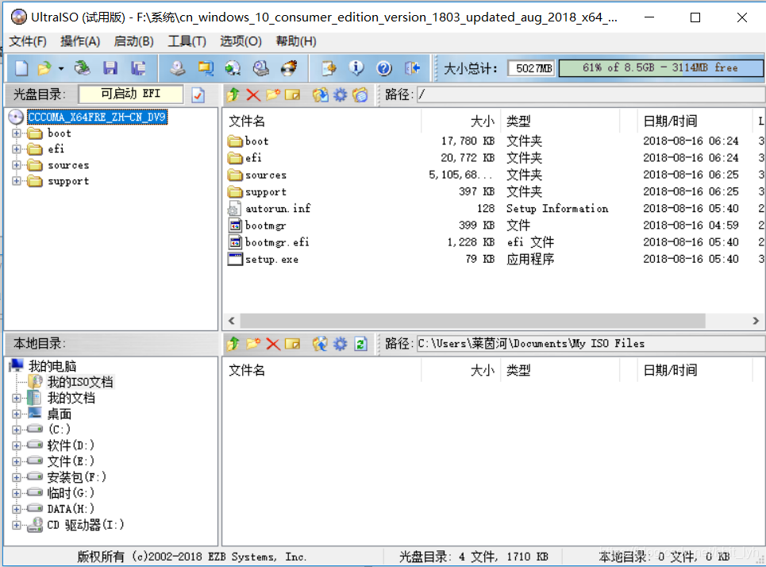Select CD 驱动器(I:) in local tree

tap(86, 525)
